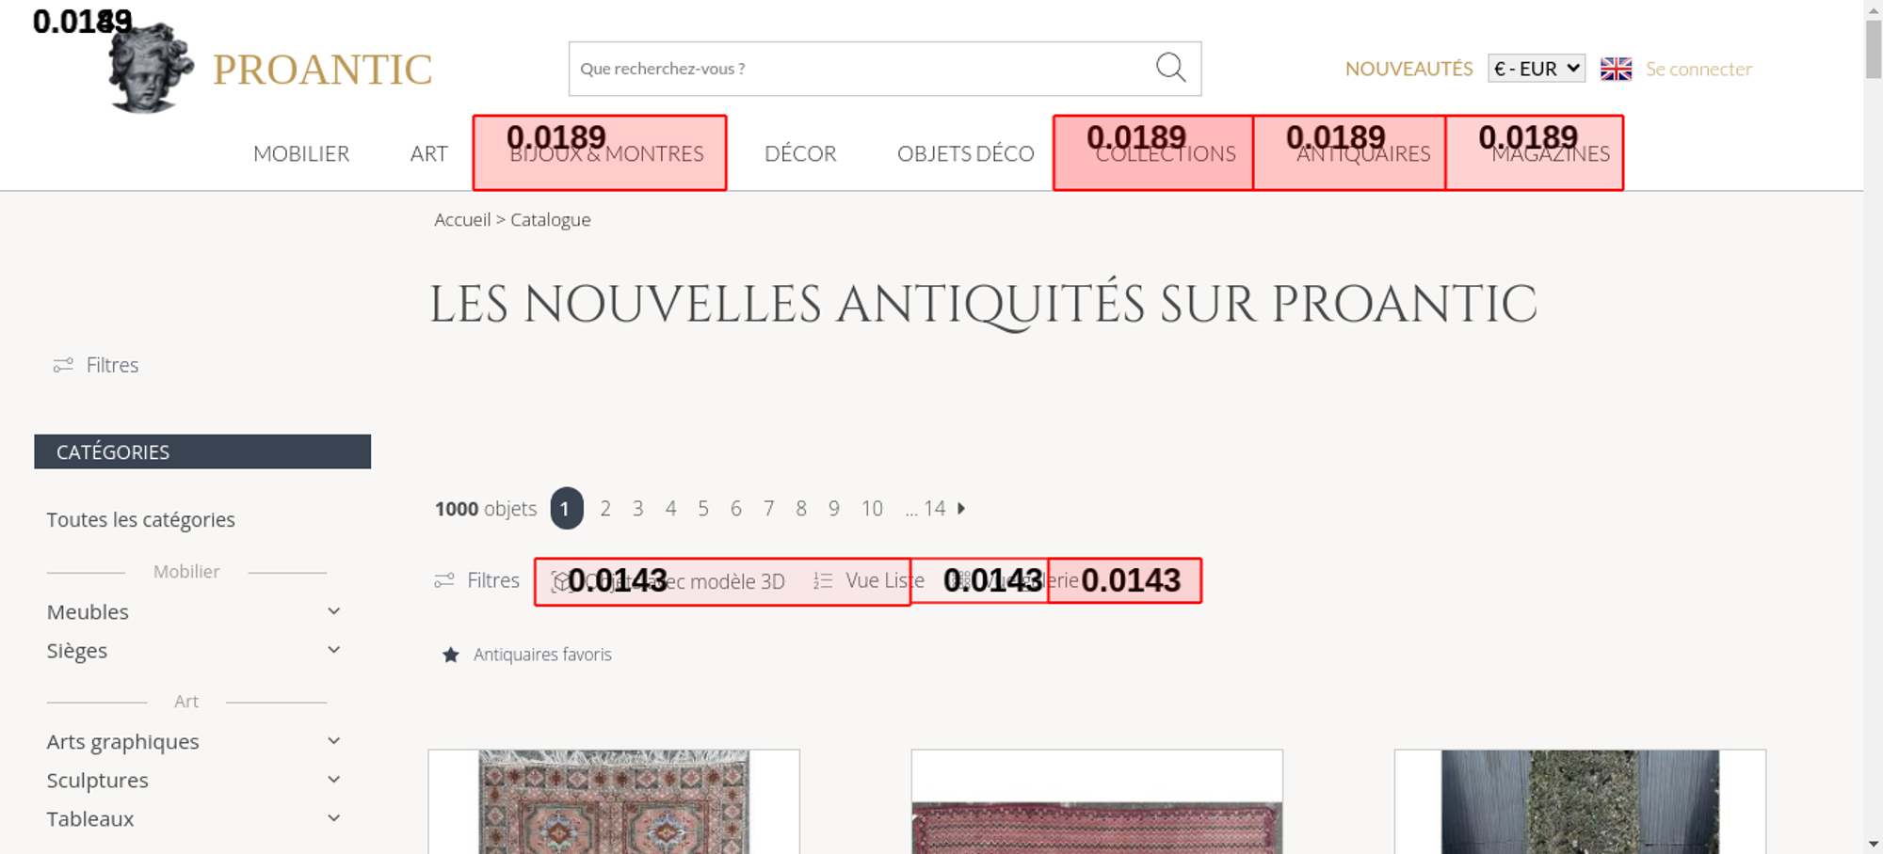
Task: Switch to Vue Liste view
Action: pyautogui.click(x=885, y=580)
